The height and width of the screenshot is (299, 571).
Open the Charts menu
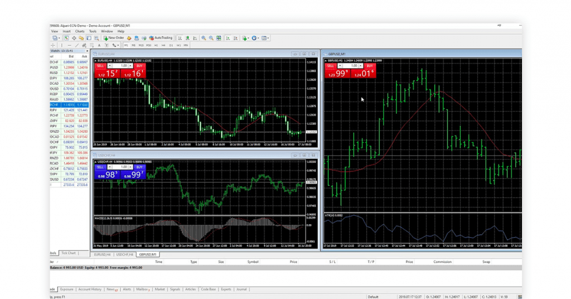80,31
